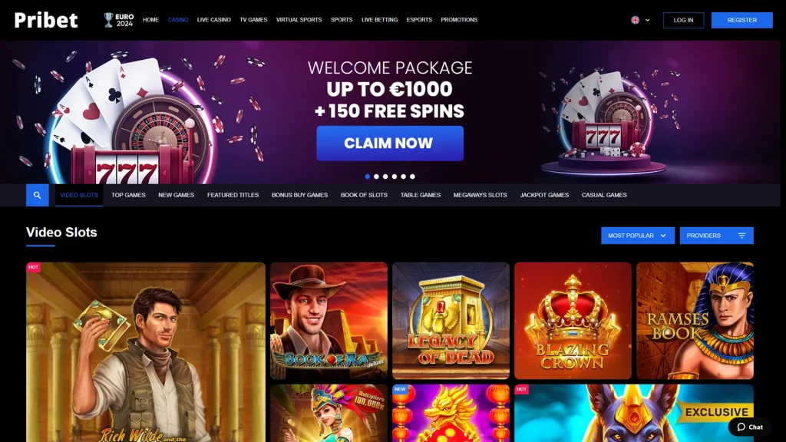Open the Euro 2024 trophy icon
This screenshot has width=786, height=442.
(x=108, y=20)
